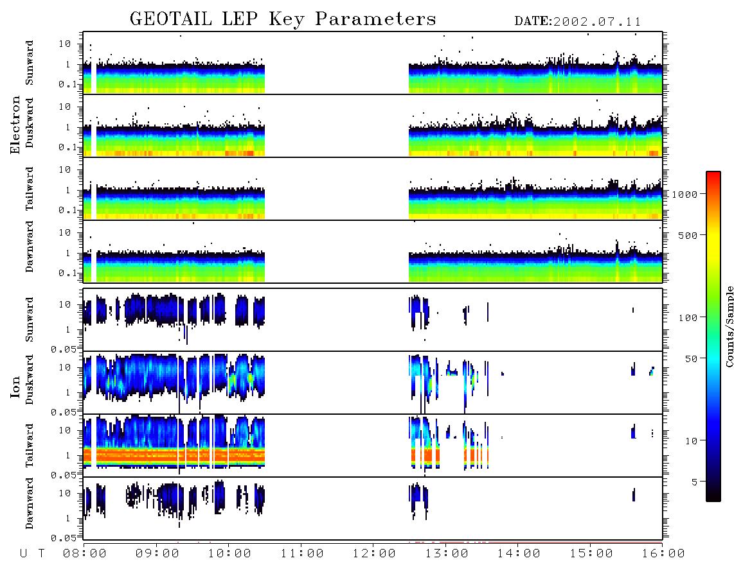
Task: Click the Electron Sunward "0.1" axis tick
Action: point(67,84)
